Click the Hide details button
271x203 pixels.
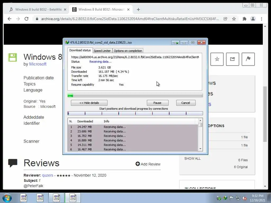89,103
